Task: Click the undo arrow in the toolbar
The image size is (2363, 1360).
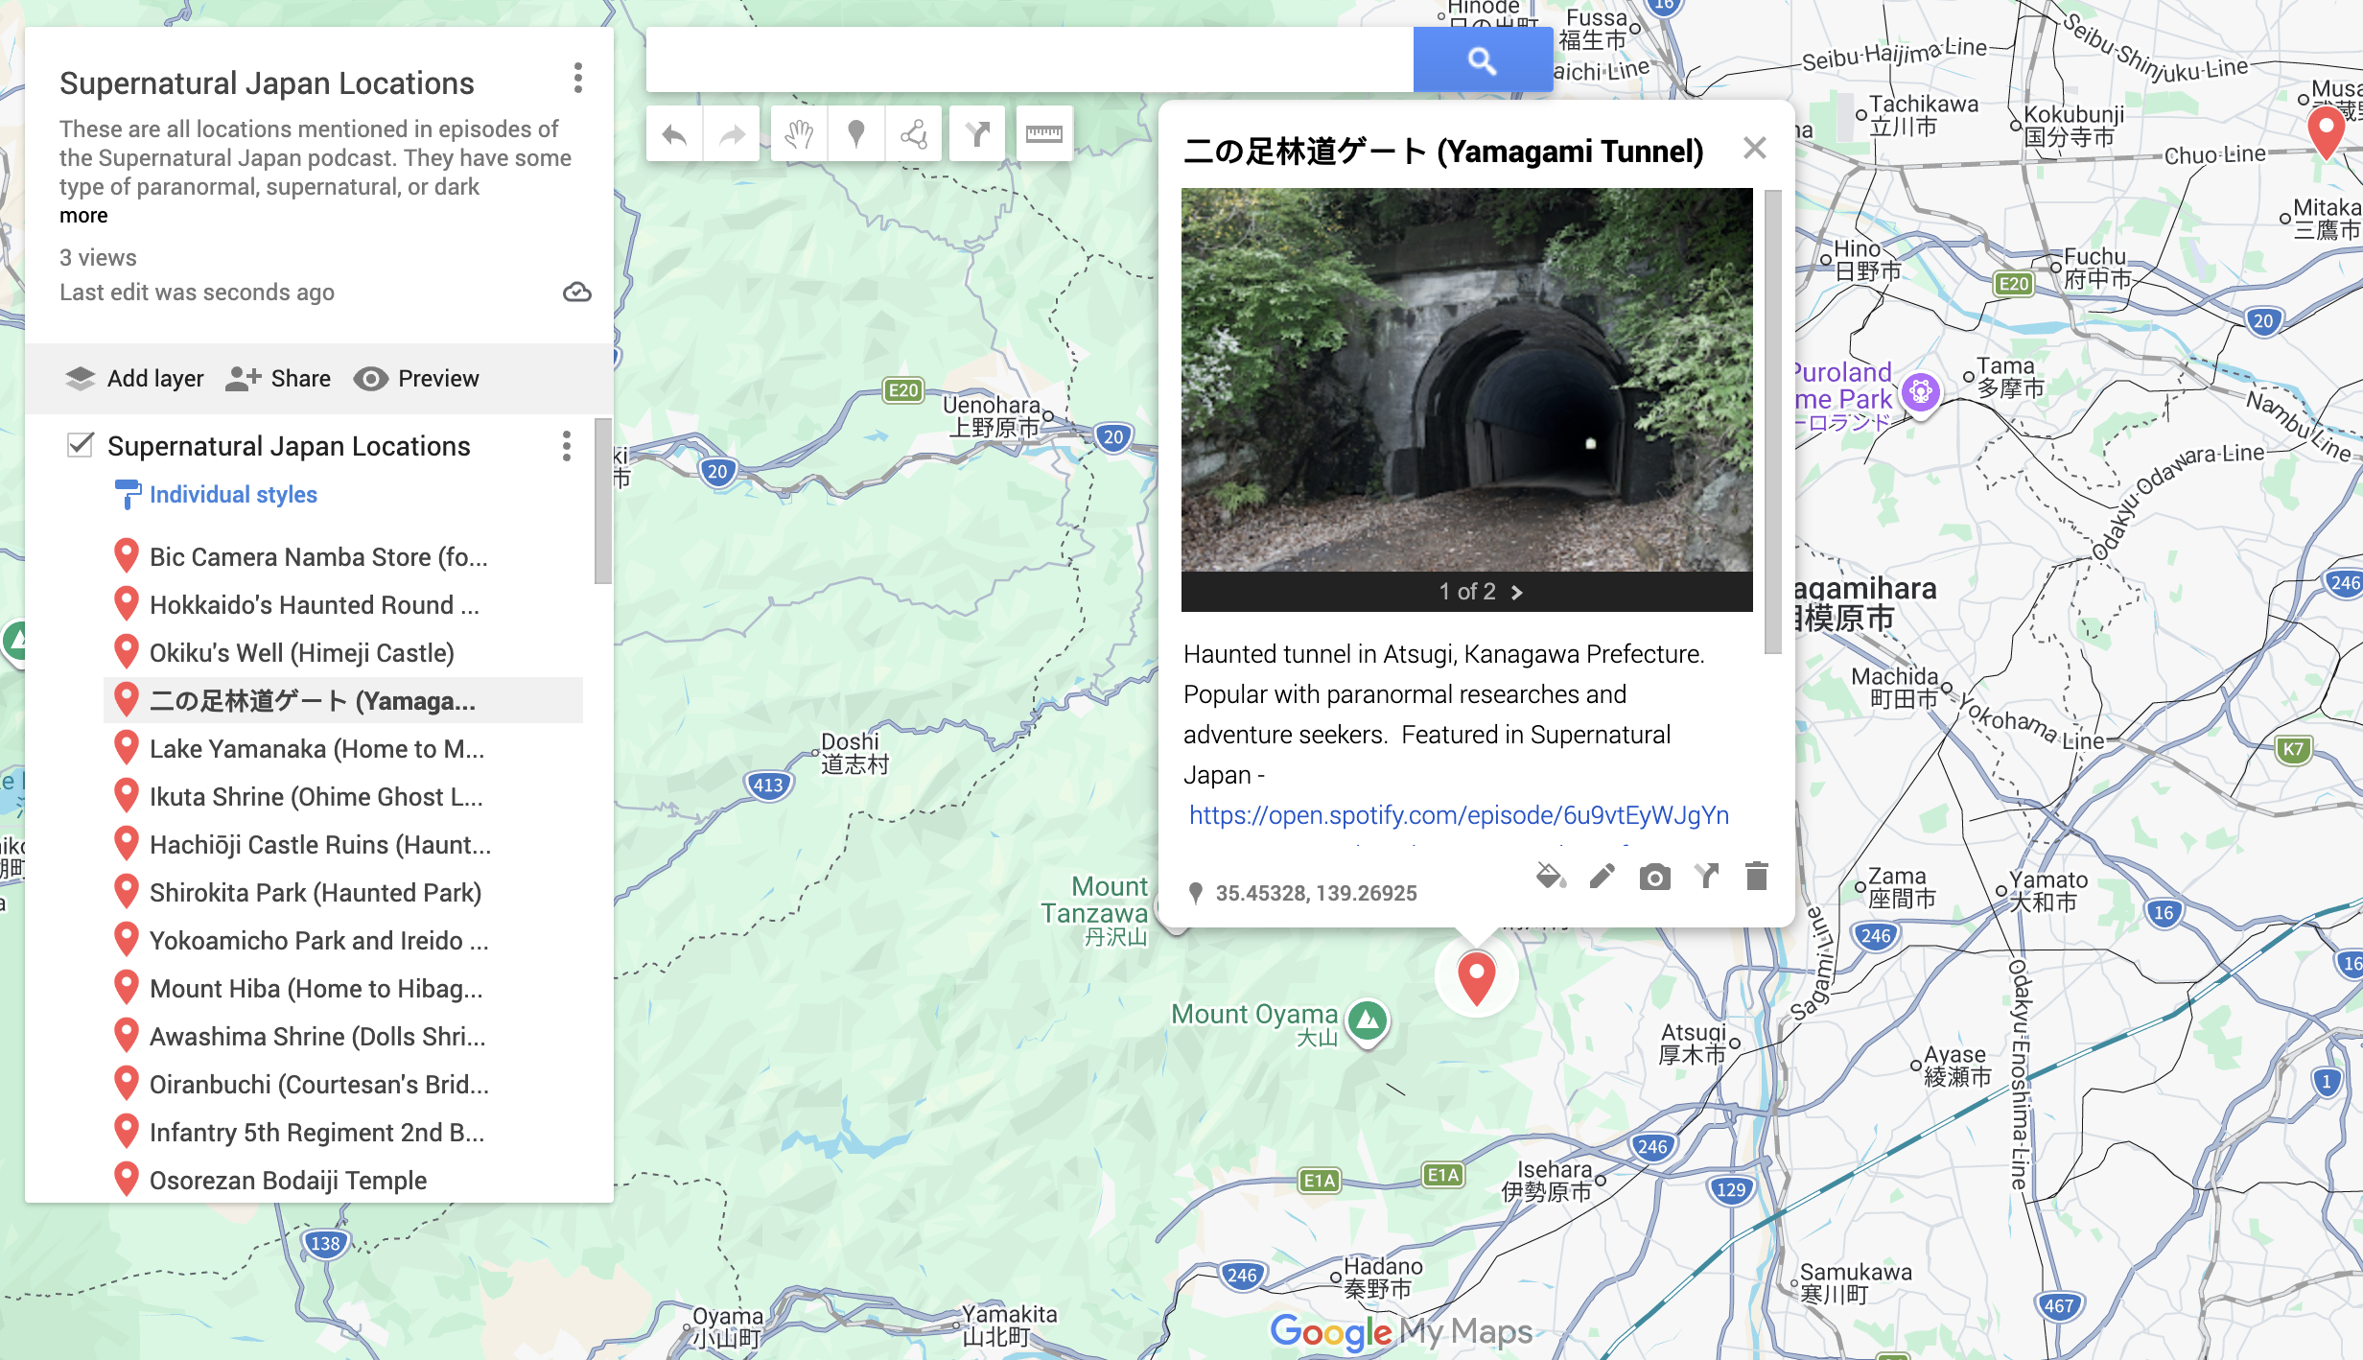Action: (675, 135)
